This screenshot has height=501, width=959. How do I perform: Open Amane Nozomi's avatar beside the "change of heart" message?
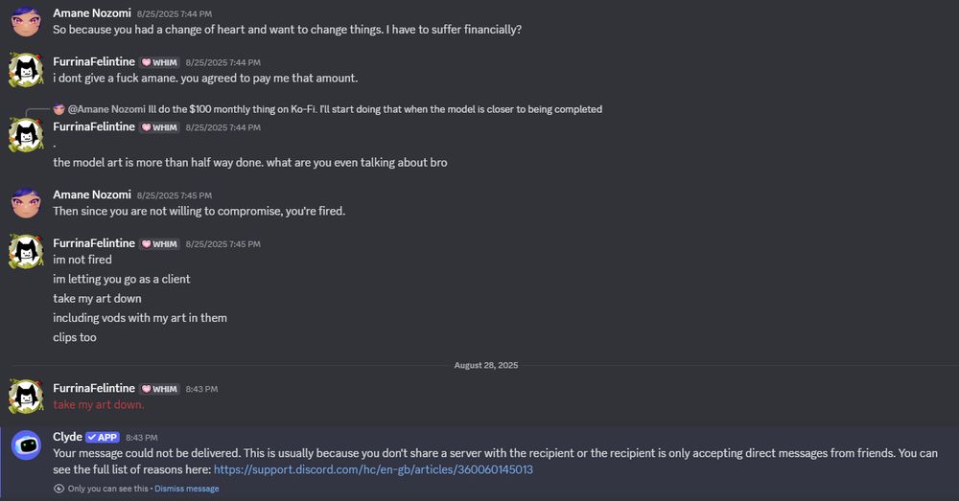point(25,21)
